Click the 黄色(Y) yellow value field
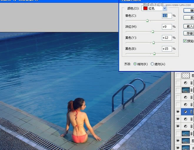The image size is (194, 150). click(167, 38)
